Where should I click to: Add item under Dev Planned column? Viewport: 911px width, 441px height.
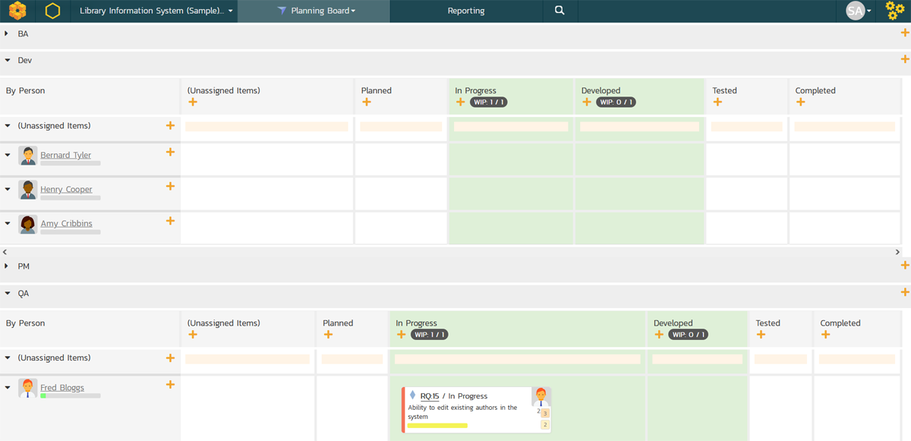pos(367,102)
